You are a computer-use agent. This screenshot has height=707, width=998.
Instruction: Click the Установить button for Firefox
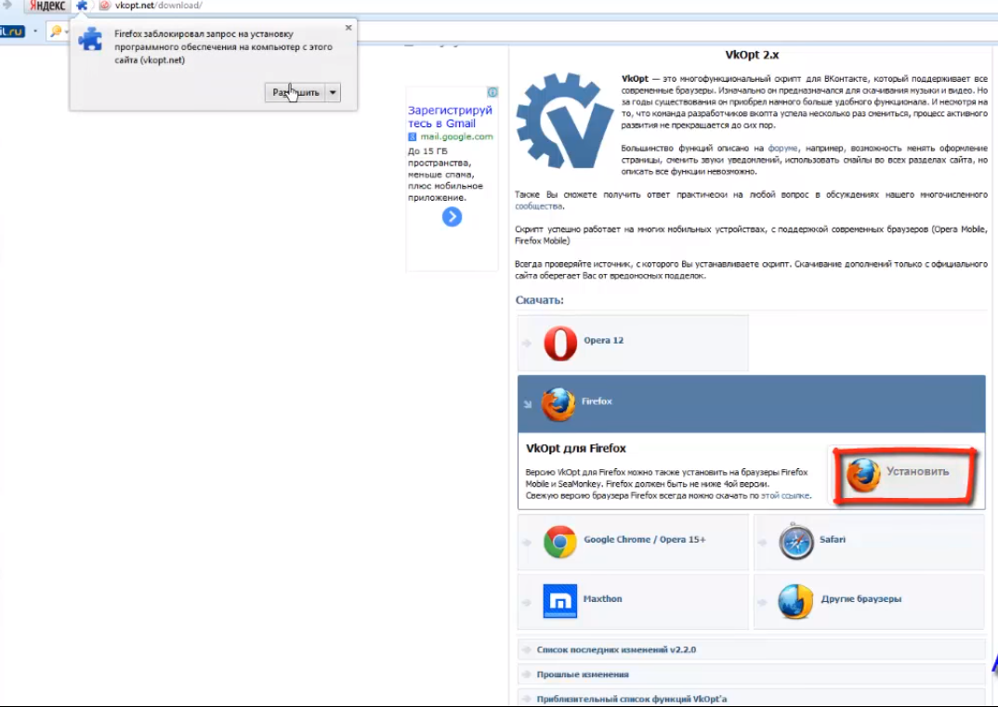(x=904, y=476)
